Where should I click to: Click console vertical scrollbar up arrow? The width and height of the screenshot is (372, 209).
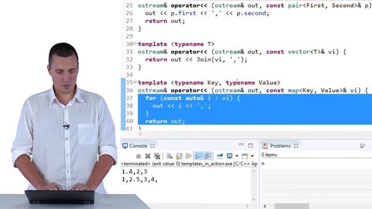pos(254,171)
